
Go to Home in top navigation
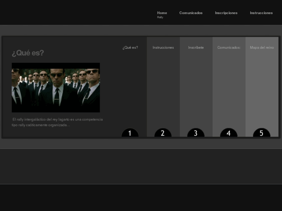click(162, 13)
